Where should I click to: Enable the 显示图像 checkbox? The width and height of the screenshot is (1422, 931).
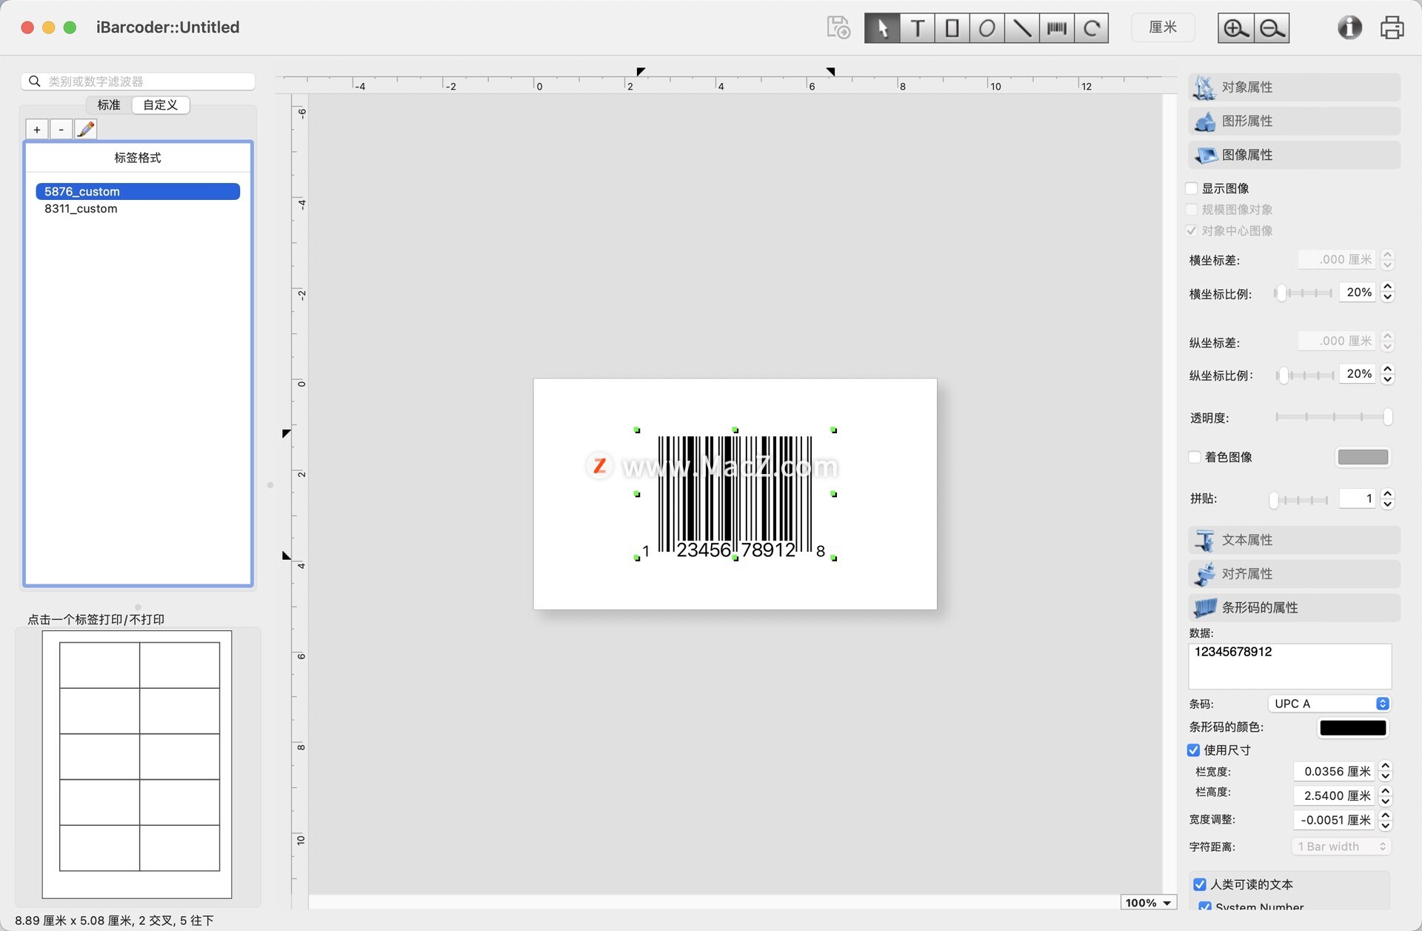coord(1192,189)
